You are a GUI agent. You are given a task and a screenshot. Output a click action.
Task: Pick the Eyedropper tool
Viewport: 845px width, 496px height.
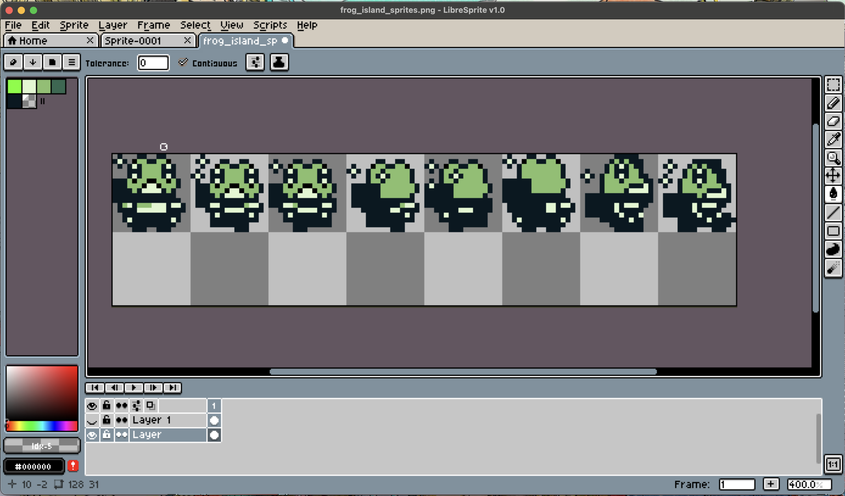point(833,139)
